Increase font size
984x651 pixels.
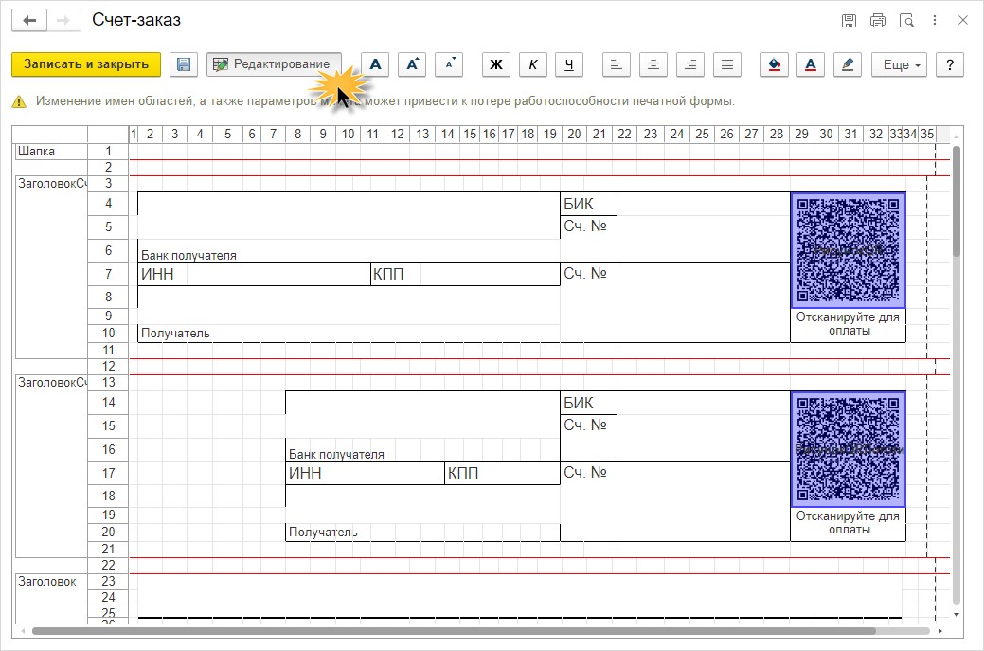[x=412, y=64]
